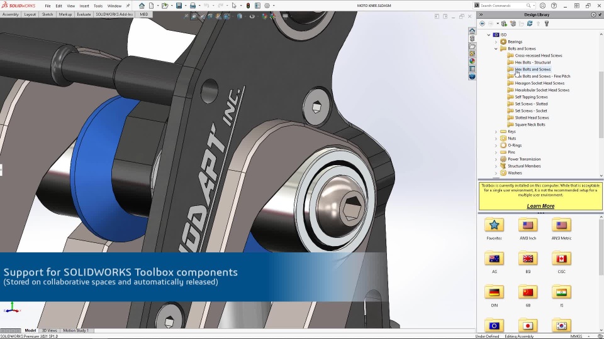Switch to the Motion Study 1 tab

click(x=76, y=331)
